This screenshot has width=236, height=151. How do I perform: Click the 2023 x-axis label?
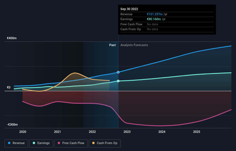(127, 132)
